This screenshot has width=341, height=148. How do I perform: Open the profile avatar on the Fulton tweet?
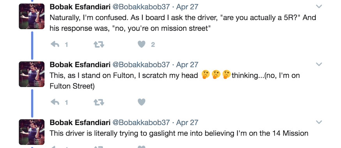(32, 74)
